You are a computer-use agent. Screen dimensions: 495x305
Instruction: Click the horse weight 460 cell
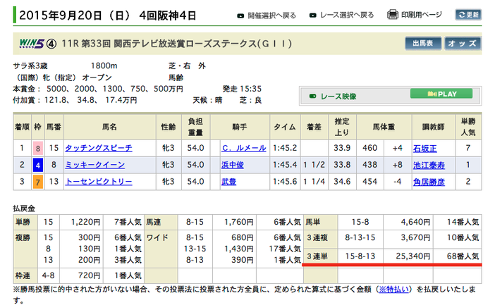369,148
